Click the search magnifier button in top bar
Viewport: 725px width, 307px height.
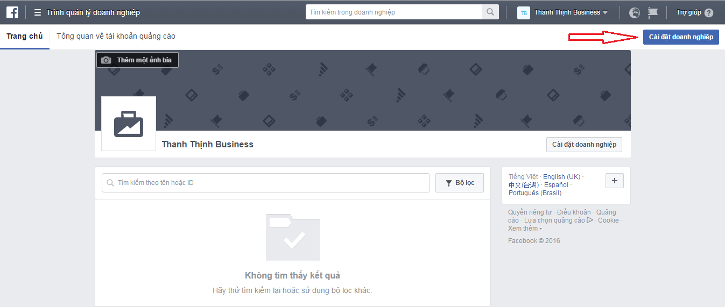(x=490, y=12)
